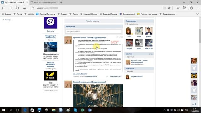Viewport: 201px width, 113px height.
Task: Open the Владельцам Volkswagen ad link
Action: pyautogui.click(x=51, y=37)
